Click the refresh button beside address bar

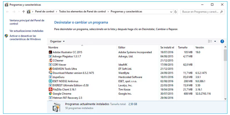coord(176,12)
